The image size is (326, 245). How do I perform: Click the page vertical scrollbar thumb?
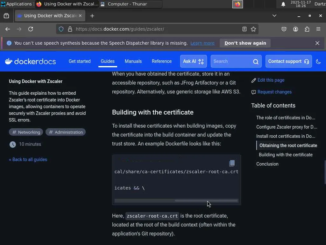click(325, 172)
